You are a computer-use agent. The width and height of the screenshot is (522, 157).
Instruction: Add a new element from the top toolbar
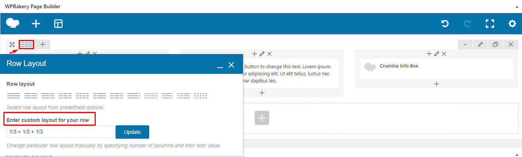tap(36, 24)
